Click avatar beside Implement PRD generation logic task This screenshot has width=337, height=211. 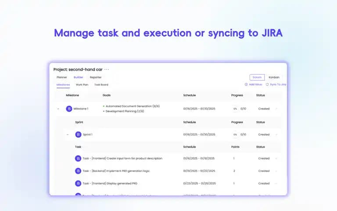tap(78, 171)
